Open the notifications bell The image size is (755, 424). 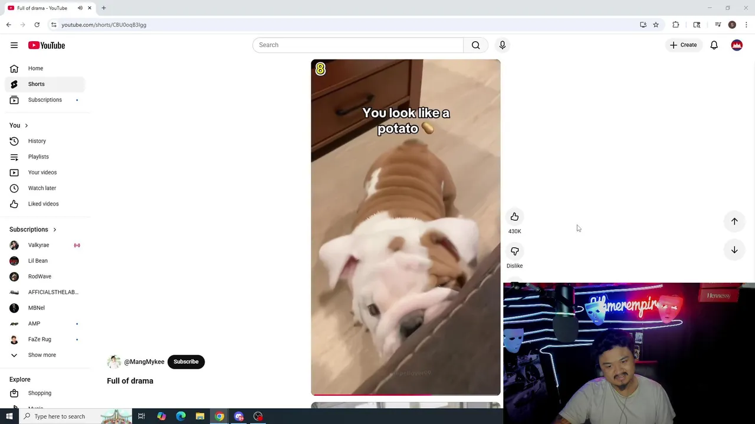pos(714,45)
